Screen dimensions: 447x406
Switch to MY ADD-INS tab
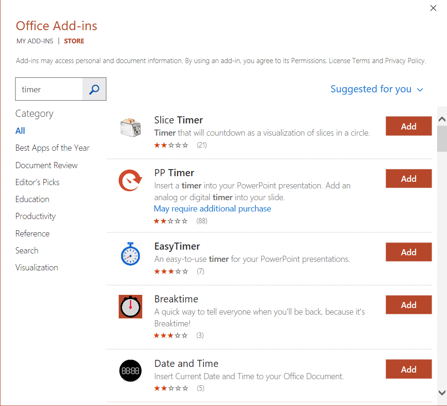point(35,41)
